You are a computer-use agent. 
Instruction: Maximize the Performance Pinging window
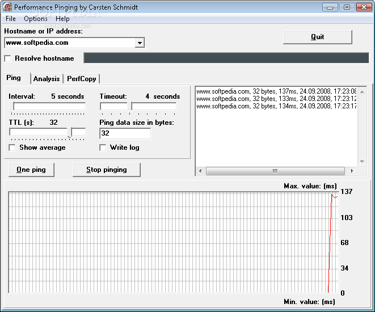[x=347, y=7]
